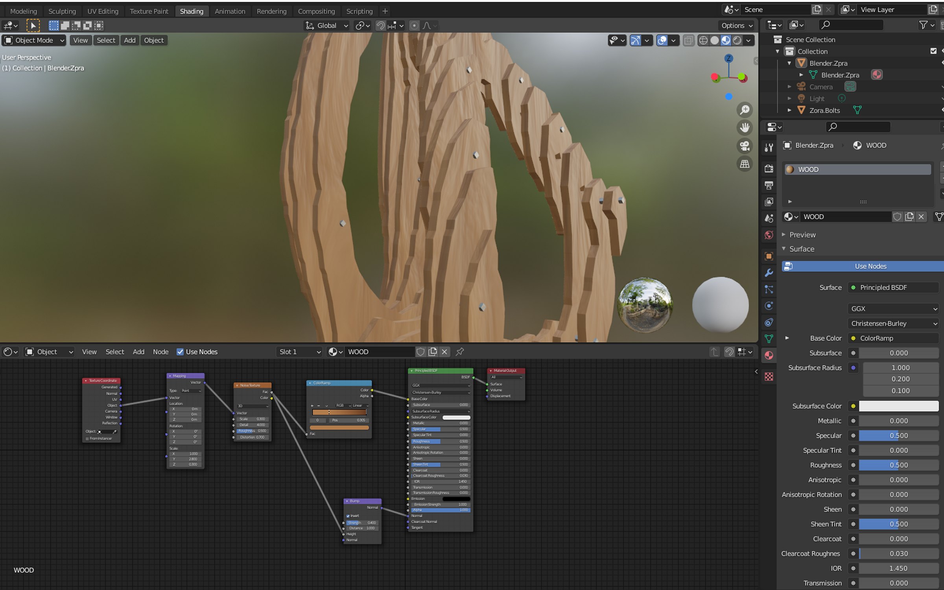Open World properties tab
Screen dimensions: 944x590
(769, 235)
